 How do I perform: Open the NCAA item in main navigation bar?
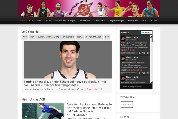tap(48, 21)
